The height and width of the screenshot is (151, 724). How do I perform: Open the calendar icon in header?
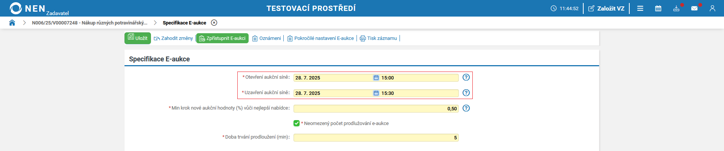(658, 8)
